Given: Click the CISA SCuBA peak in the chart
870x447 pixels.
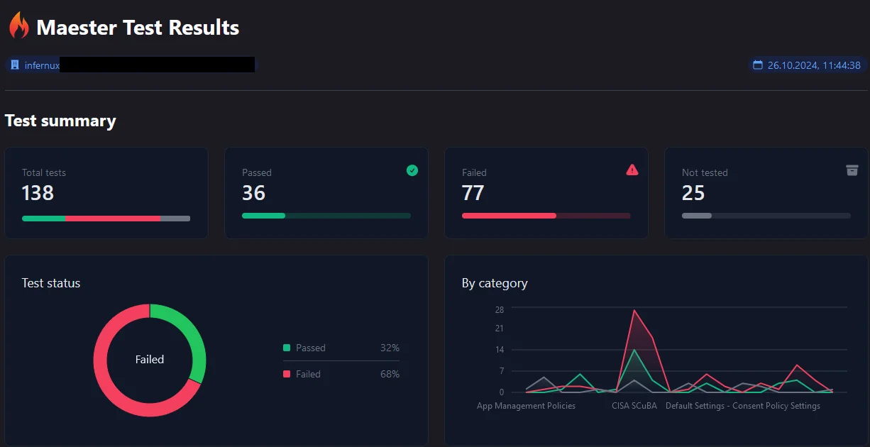Looking at the screenshot, I should 634,311.
